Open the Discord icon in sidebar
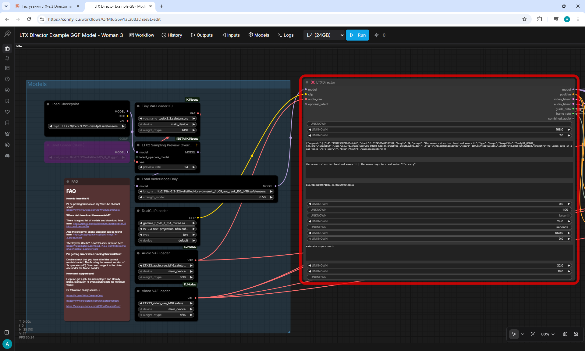This screenshot has height=351, width=585. pos(7,156)
